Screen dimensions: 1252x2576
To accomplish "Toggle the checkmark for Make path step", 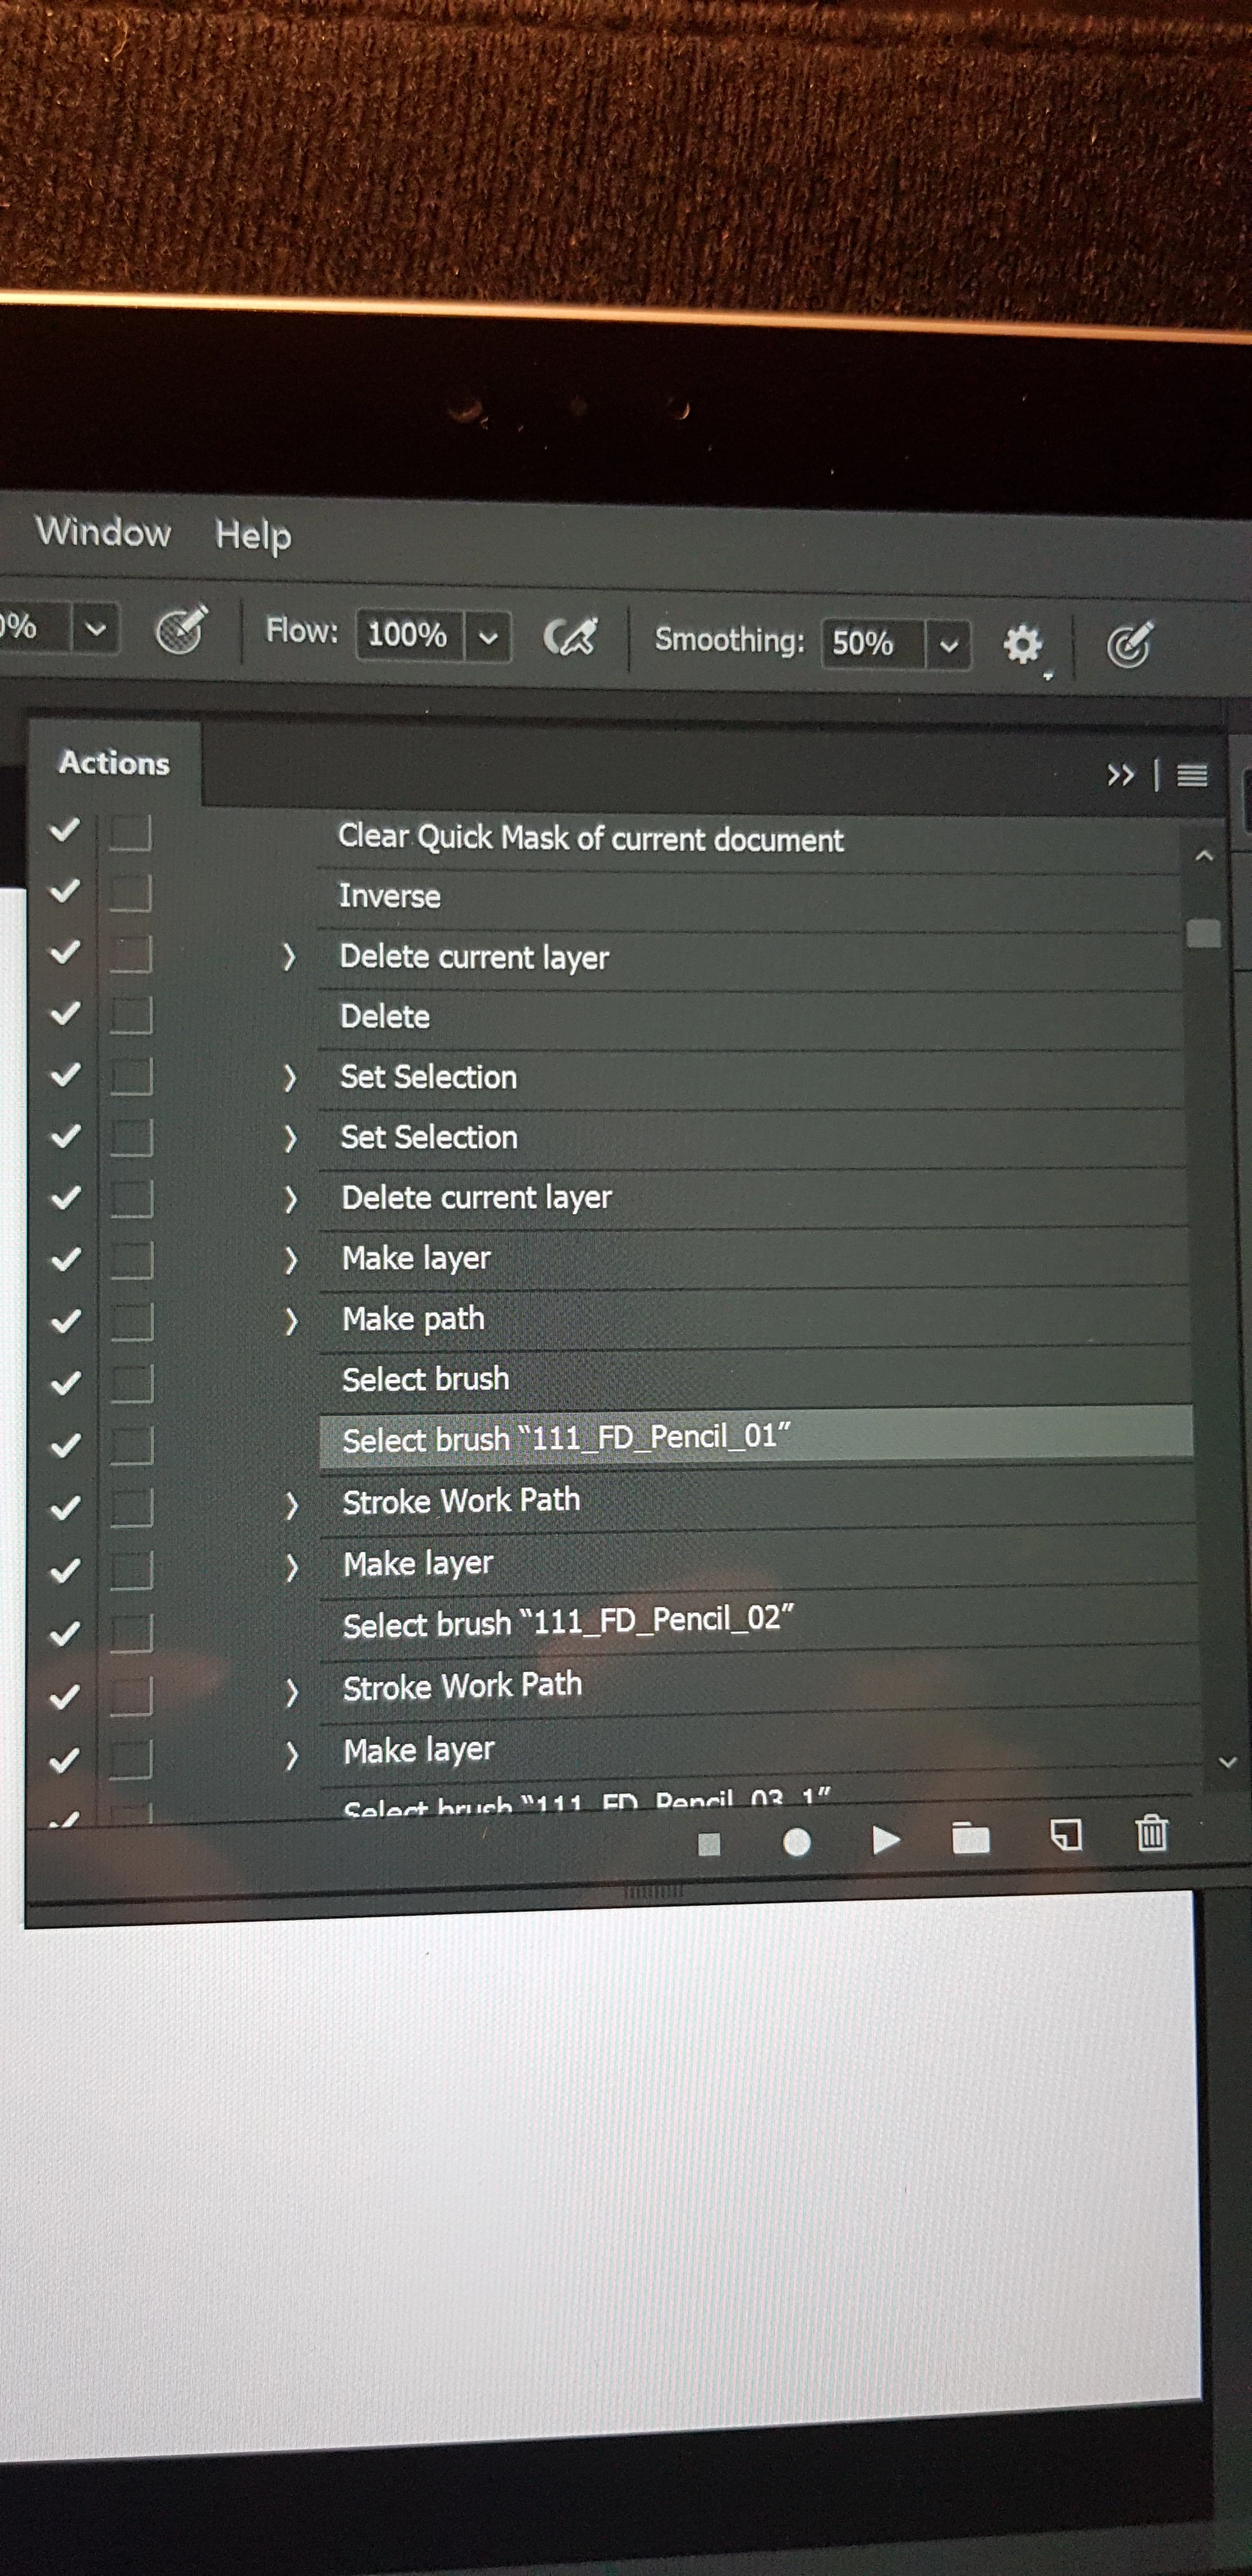I will click(65, 1321).
